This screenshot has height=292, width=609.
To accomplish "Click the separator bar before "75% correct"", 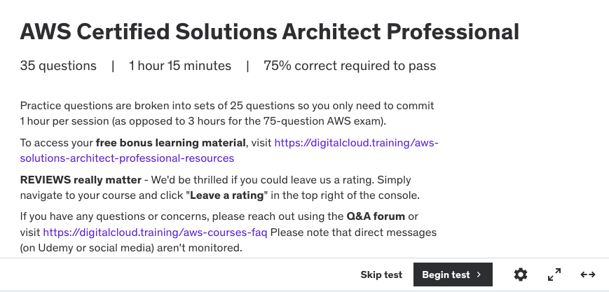I will (247, 66).
